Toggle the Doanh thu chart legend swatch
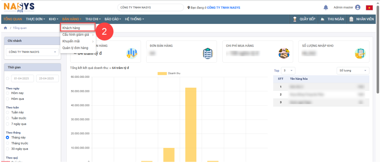The width and height of the screenshot is (386, 164). [x=162, y=74]
